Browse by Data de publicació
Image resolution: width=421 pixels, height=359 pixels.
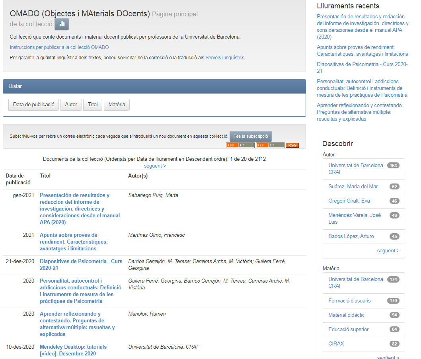point(33,105)
